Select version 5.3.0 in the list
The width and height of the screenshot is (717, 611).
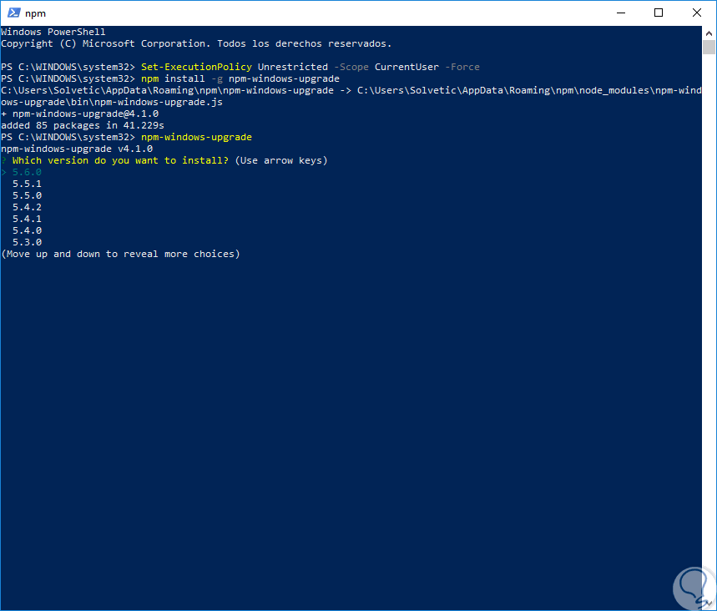27,242
